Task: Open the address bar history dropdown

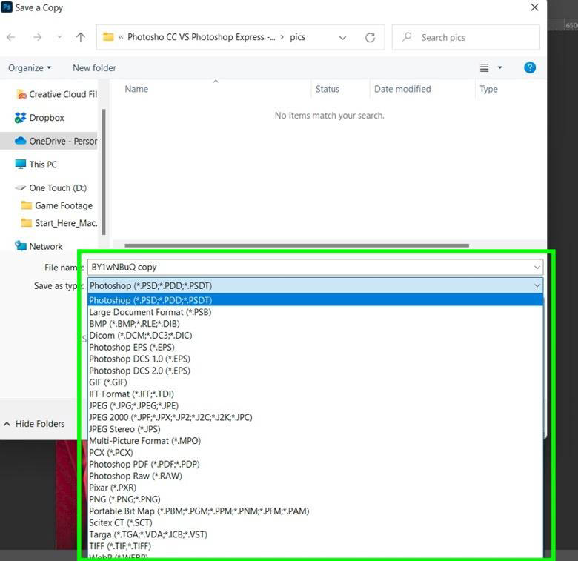Action: coord(342,37)
